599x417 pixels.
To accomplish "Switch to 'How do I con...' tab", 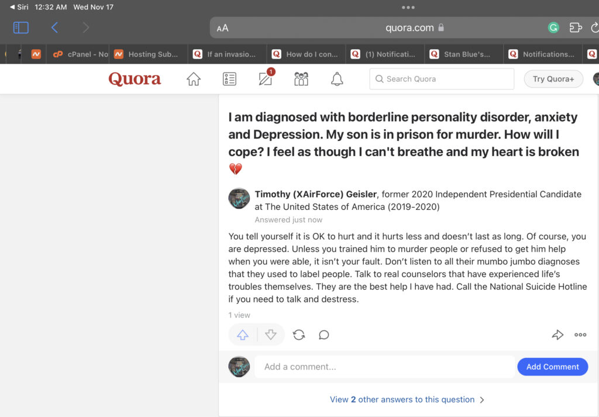I will [x=307, y=54].
